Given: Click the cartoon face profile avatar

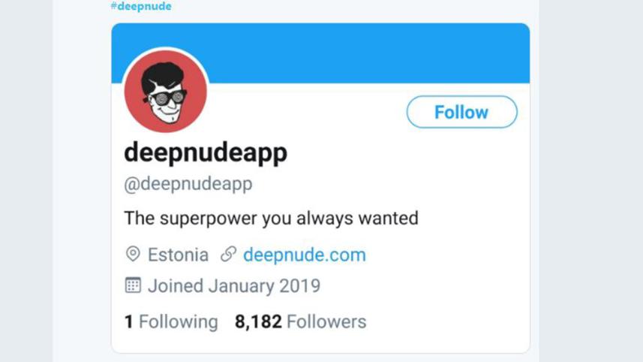Looking at the screenshot, I should click(x=165, y=93).
